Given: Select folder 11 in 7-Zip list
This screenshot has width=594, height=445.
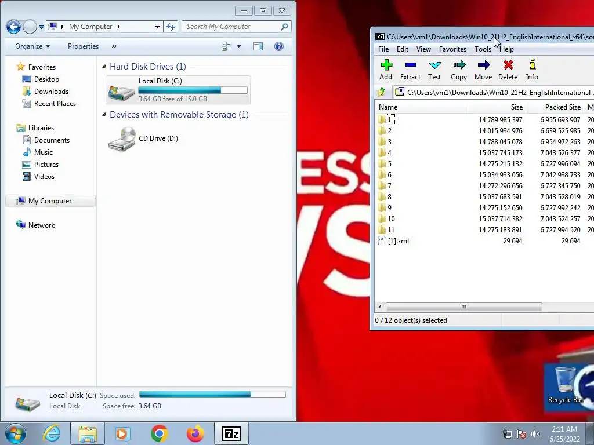Looking at the screenshot, I should 386,229.
